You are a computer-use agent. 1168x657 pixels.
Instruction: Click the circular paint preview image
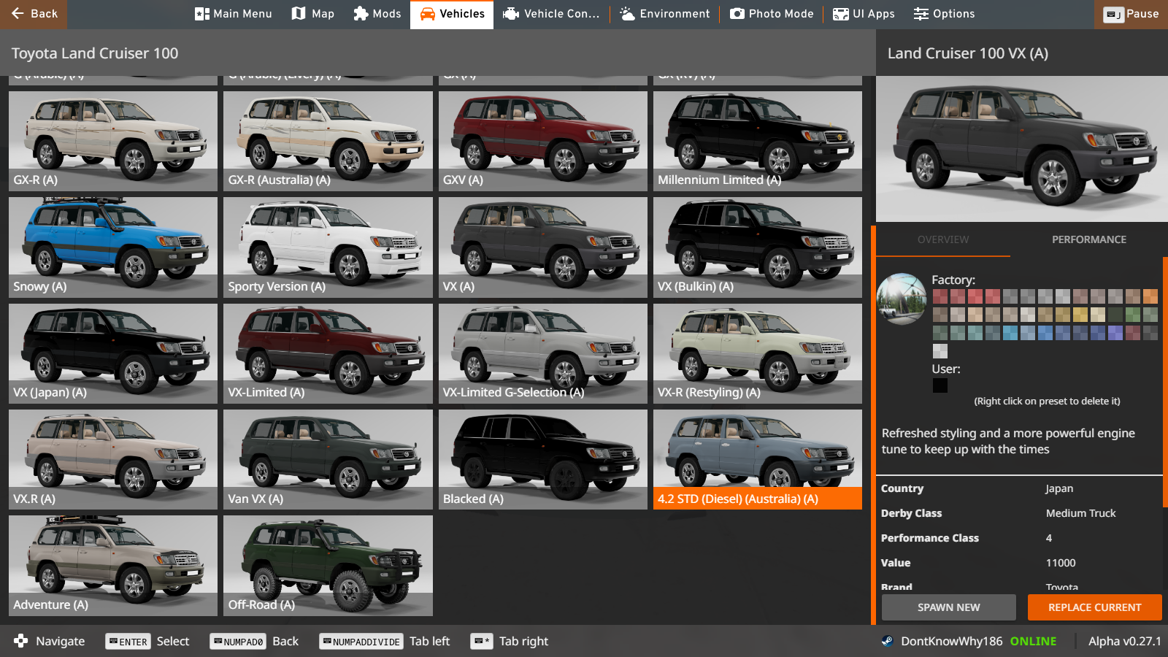902,299
